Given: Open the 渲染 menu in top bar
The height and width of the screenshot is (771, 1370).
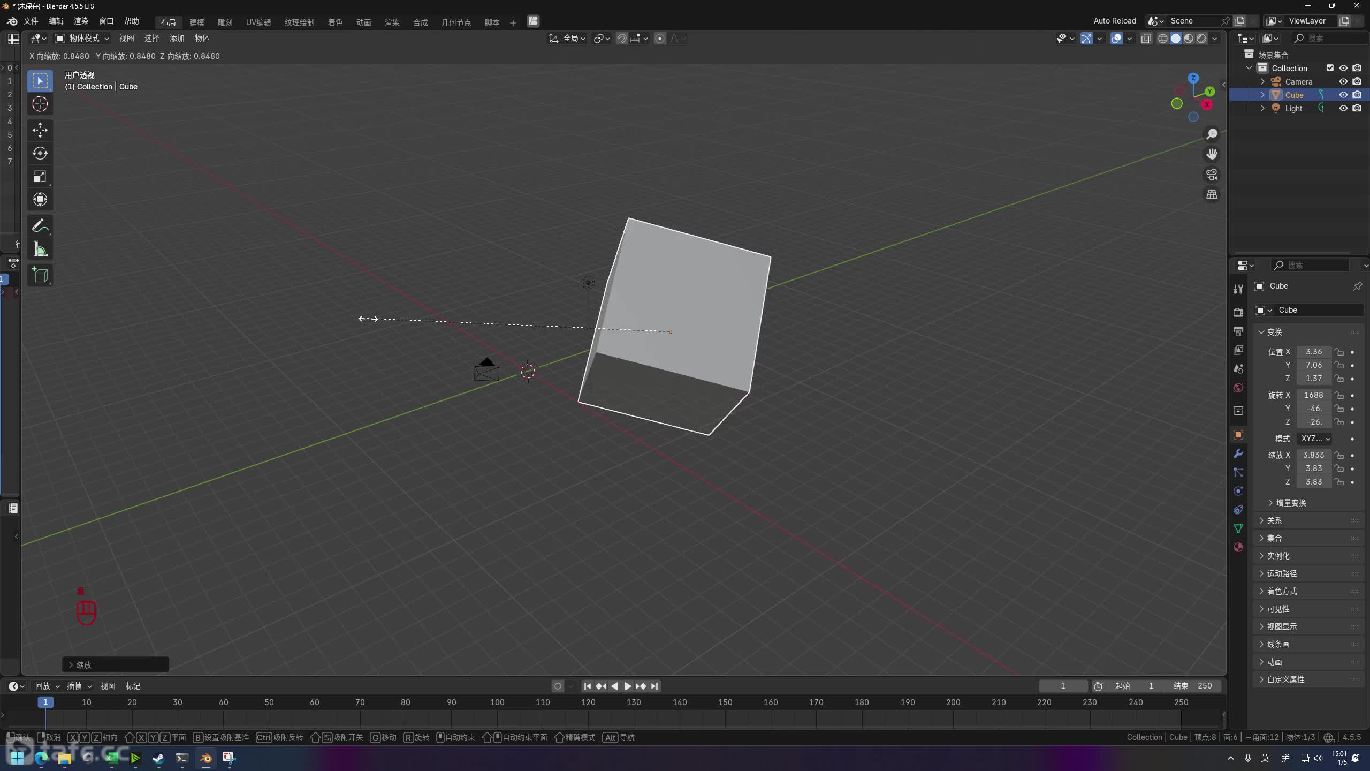Looking at the screenshot, I should [81, 21].
